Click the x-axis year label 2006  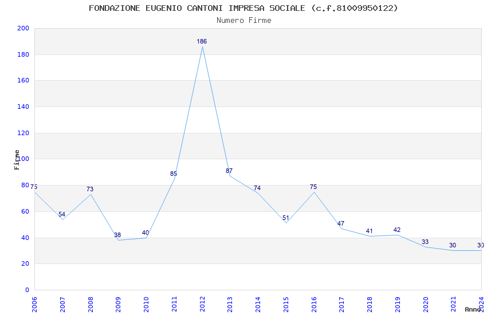pyautogui.click(x=34, y=305)
